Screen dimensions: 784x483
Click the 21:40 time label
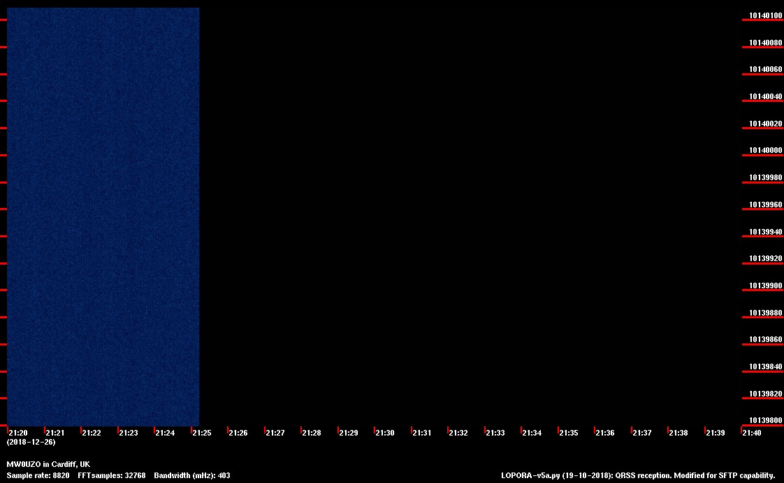tap(752, 433)
